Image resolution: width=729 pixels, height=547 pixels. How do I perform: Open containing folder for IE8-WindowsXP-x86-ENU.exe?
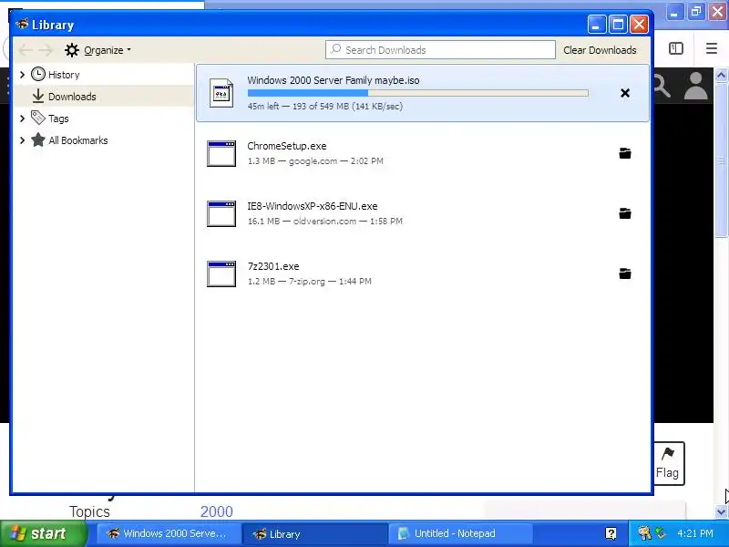coord(625,213)
